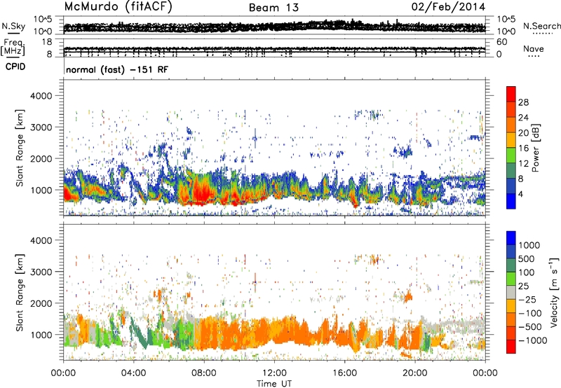The width and height of the screenshot is (561, 388).
Task: Click the '4000' tick on power panel
Action: coord(41,96)
